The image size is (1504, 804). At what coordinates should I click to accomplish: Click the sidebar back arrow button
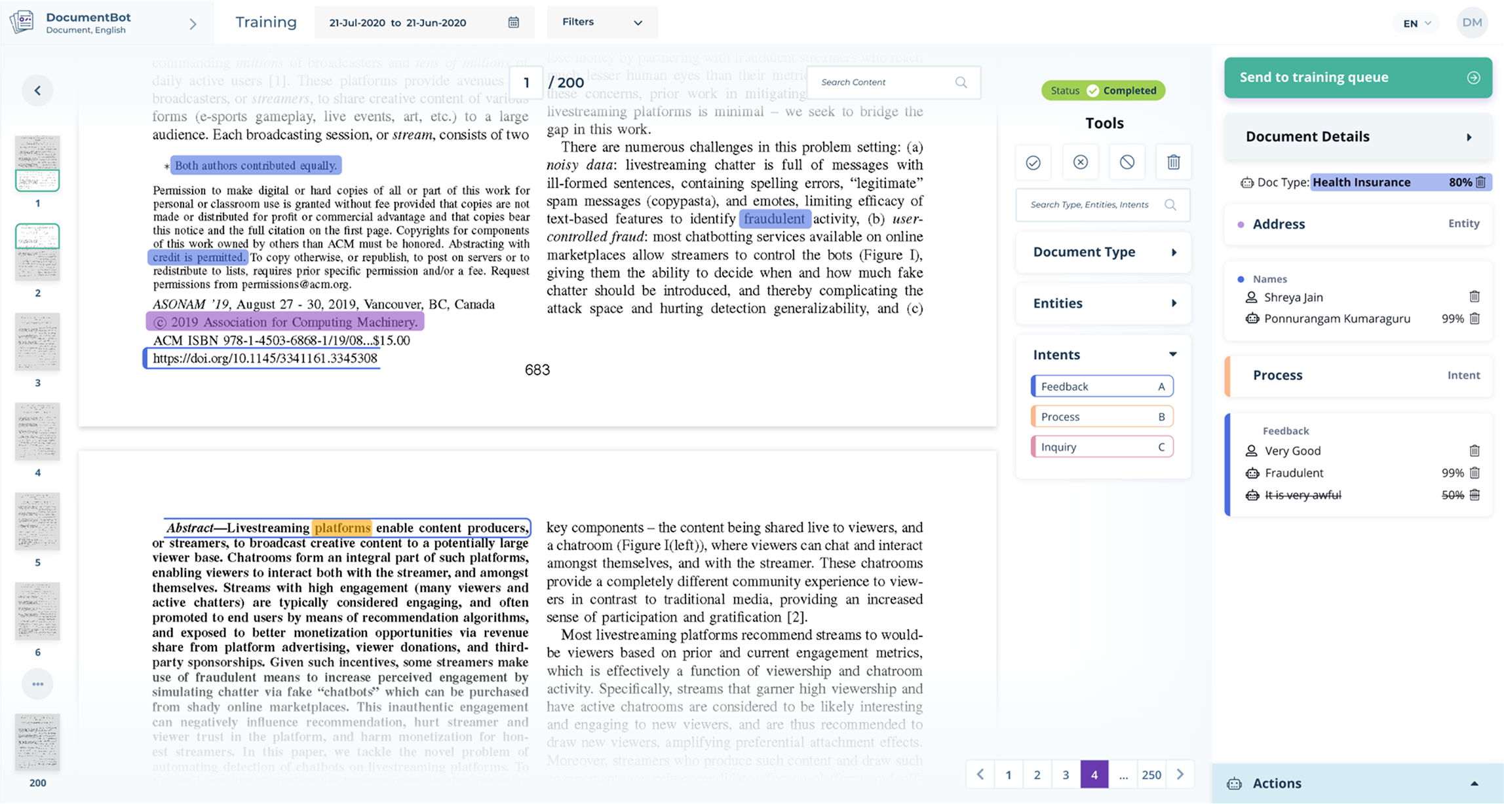[x=37, y=90]
